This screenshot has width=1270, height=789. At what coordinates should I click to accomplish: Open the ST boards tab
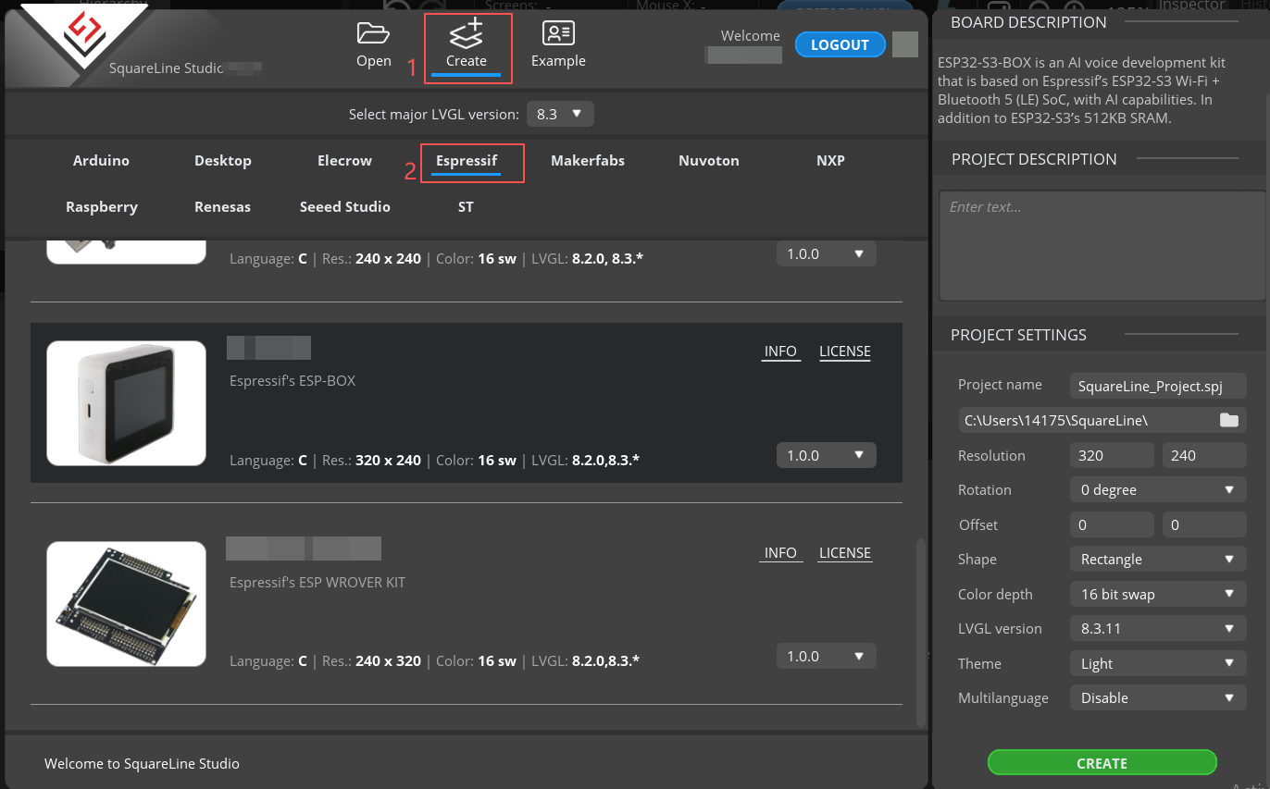(x=466, y=207)
